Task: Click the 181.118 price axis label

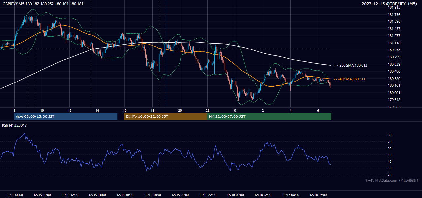Action: click(x=394, y=43)
